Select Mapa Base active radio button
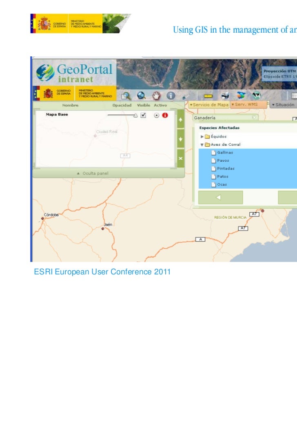Viewport: 297px width, 421px height. click(156, 116)
